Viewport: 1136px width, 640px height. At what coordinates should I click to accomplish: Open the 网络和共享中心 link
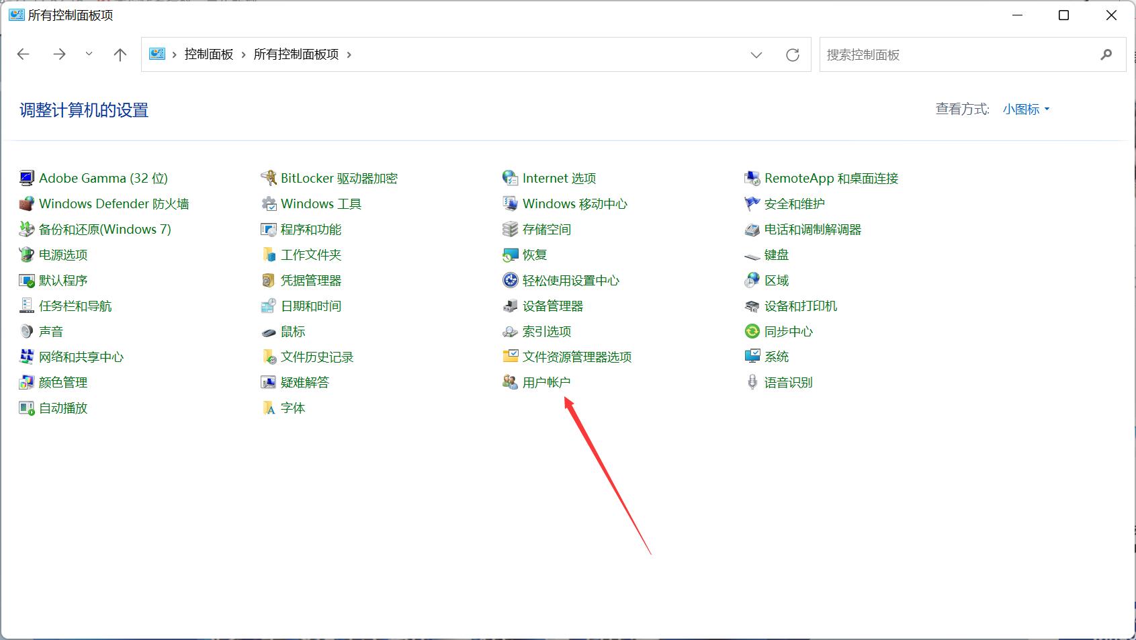(81, 357)
